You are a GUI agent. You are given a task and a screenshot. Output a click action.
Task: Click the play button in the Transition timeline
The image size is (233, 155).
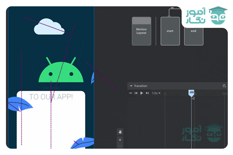coord(142,93)
